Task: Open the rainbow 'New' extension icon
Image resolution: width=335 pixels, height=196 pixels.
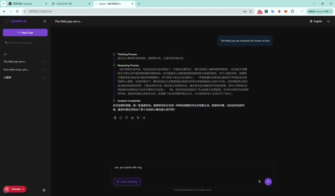Action: tap(260, 11)
